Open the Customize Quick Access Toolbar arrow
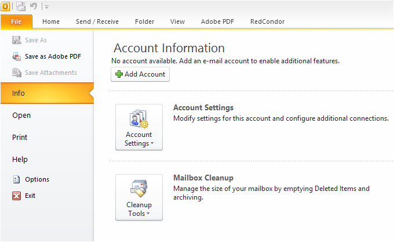The height and width of the screenshot is (242, 394). click(46, 7)
